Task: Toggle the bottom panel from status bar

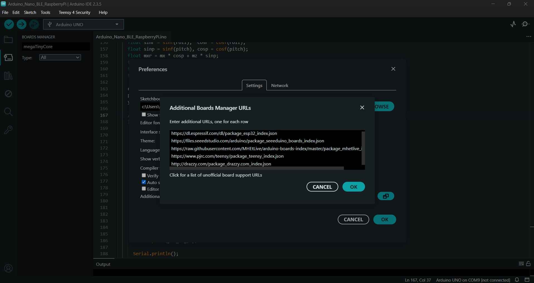Action: [x=527, y=280]
